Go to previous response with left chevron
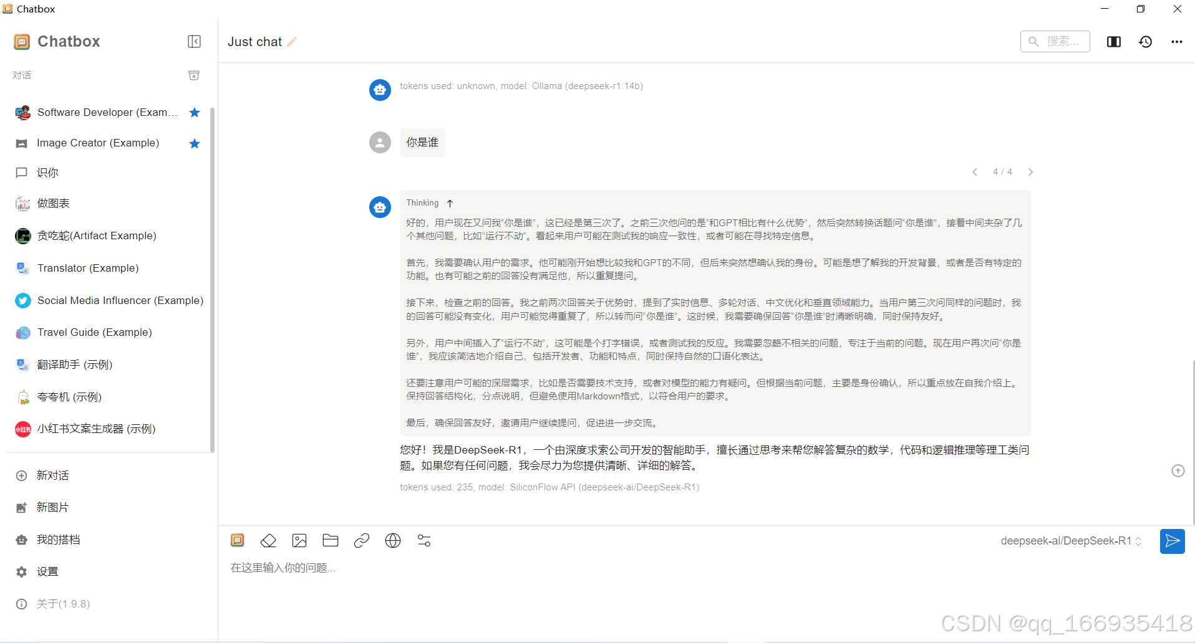 tap(975, 172)
